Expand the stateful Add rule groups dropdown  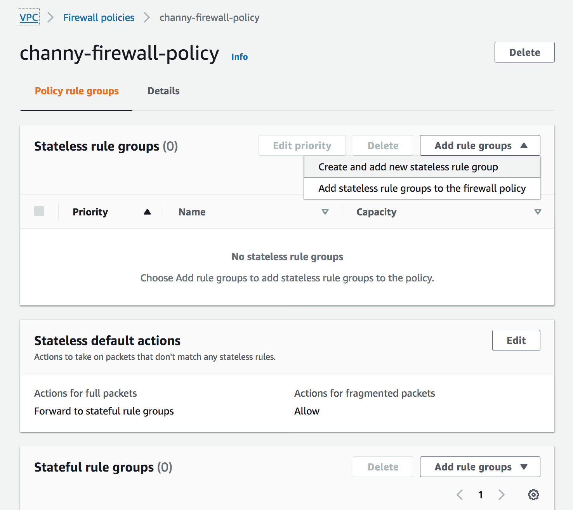480,467
